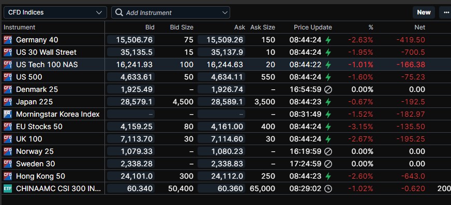The height and width of the screenshot is (205, 451).
Task: Click the CFD icon beside Germany 40
Action: click(8, 40)
